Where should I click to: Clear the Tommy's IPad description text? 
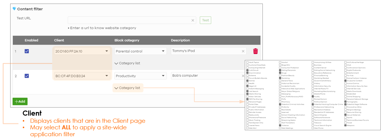243,51
